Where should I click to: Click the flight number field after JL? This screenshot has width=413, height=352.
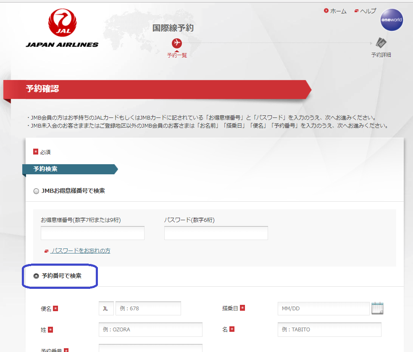(x=148, y=308)
